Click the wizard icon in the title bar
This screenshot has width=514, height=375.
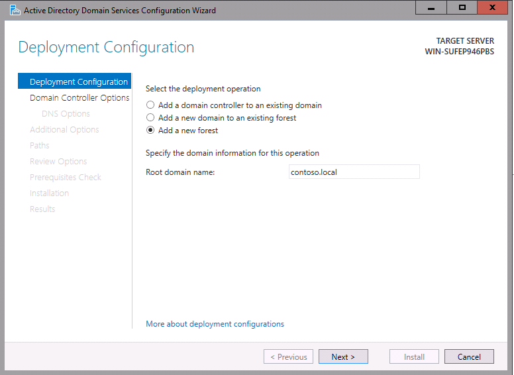15,10
